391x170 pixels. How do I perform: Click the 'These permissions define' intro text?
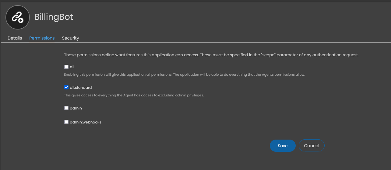(211, 55)
